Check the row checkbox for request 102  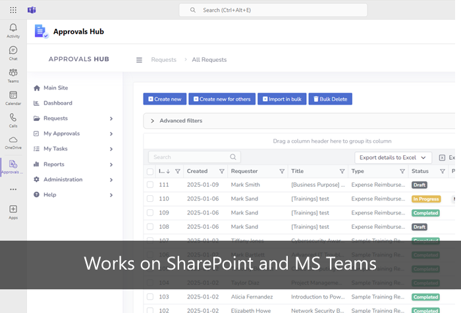tap(150, 310)
